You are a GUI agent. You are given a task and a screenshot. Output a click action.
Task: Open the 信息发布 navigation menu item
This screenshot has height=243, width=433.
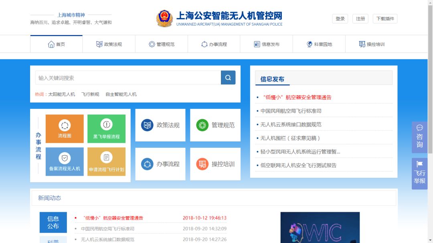pos(267,44)
